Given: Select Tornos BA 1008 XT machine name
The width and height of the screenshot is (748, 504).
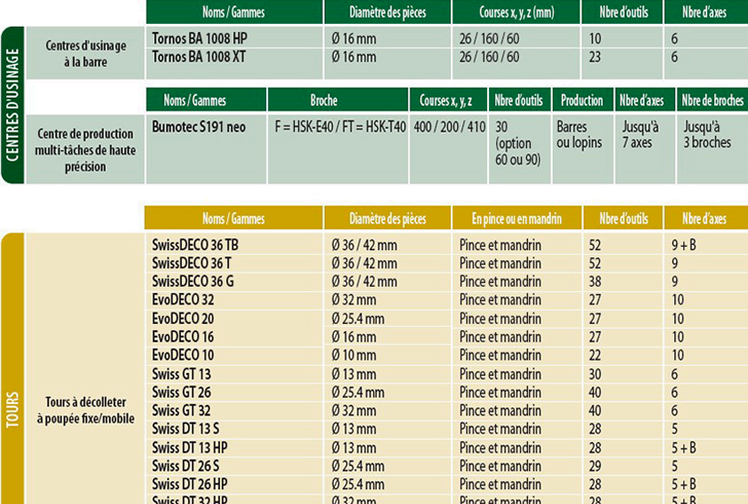Looking at the screenshot, I should tap(199, 57).
